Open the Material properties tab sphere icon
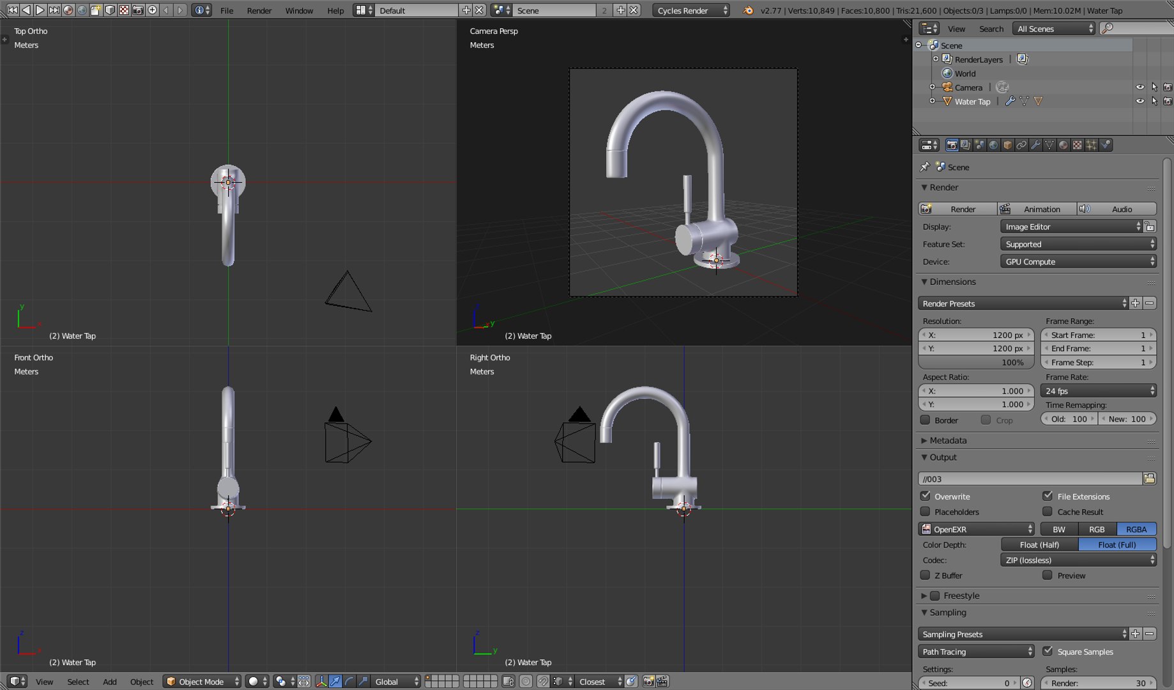Image resolution: width=1174 pixels, height=690 pixels. [x=1063, y=145]
